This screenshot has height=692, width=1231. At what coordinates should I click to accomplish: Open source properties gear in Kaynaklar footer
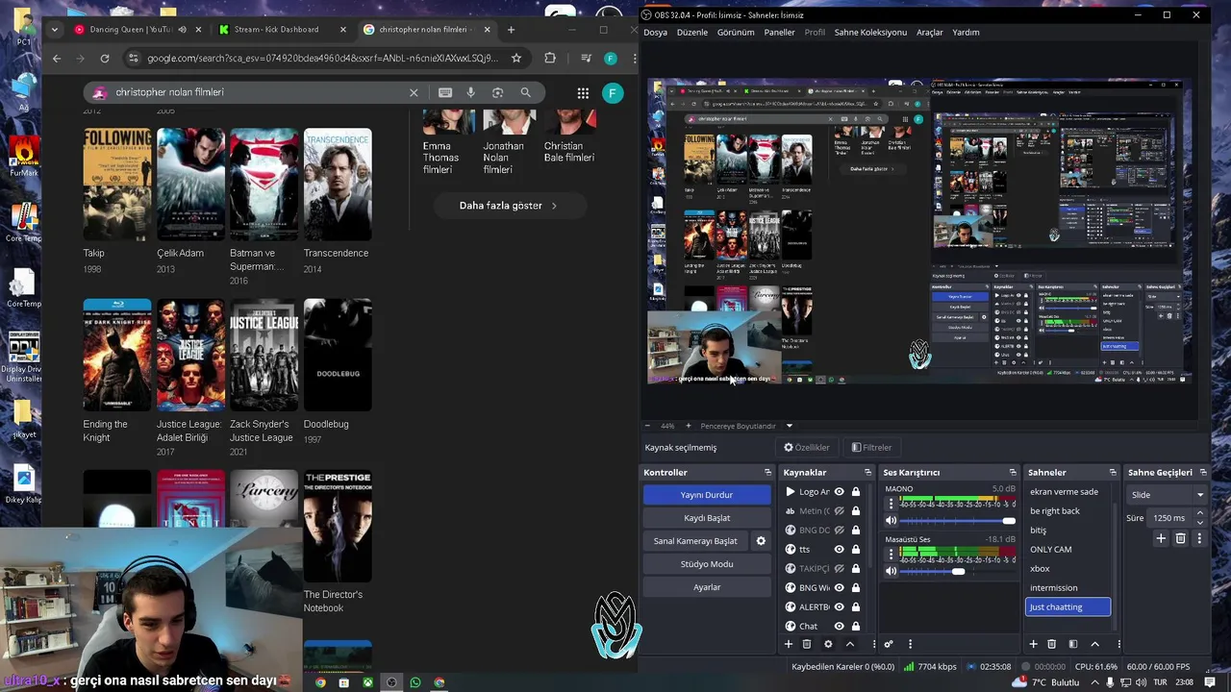click(828, 644)
